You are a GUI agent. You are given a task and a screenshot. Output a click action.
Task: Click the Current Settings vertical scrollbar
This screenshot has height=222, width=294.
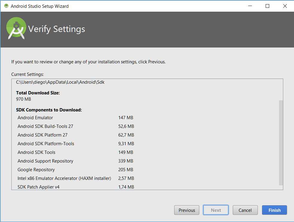(x=281, y=143)
